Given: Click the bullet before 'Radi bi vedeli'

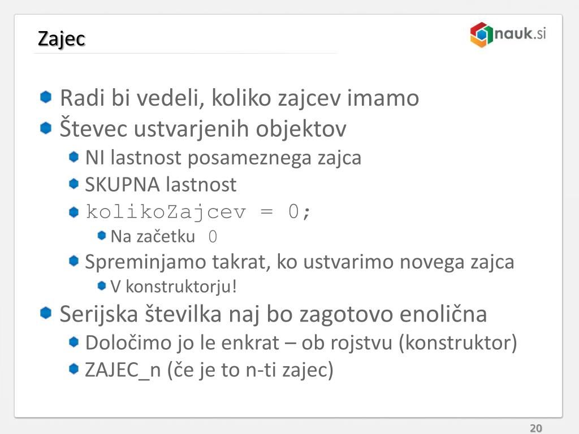Looking at the screenshot, I should 45,97.
